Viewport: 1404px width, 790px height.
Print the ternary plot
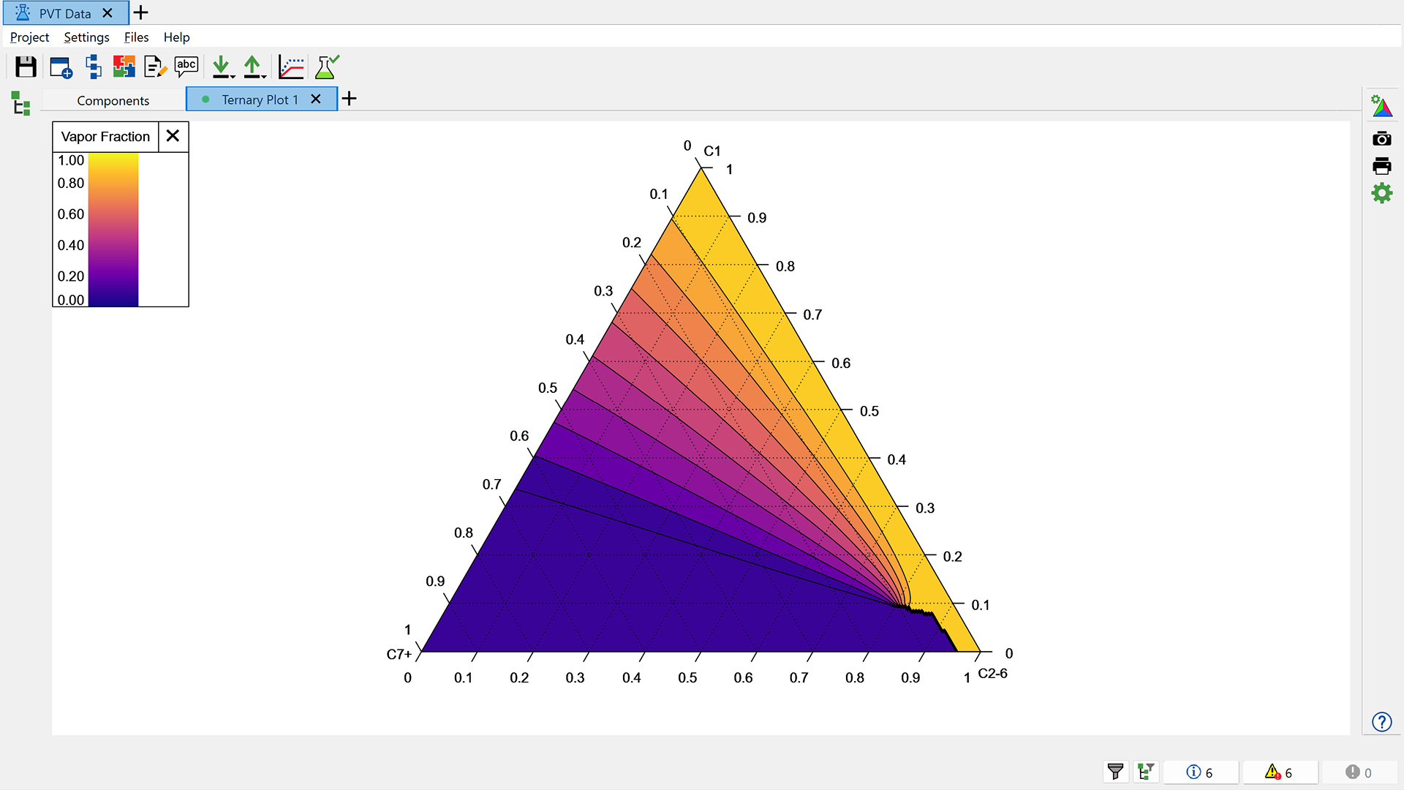coord(1381,166)
